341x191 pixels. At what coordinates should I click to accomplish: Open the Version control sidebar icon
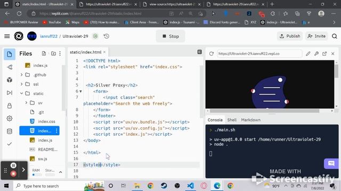10,67
